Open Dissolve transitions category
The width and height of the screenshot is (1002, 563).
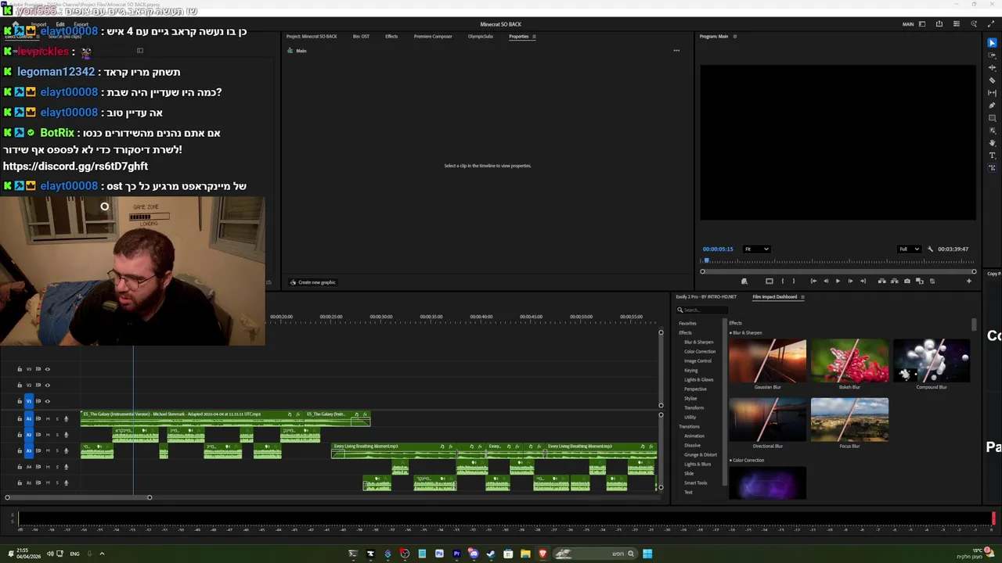click(692, 445)
